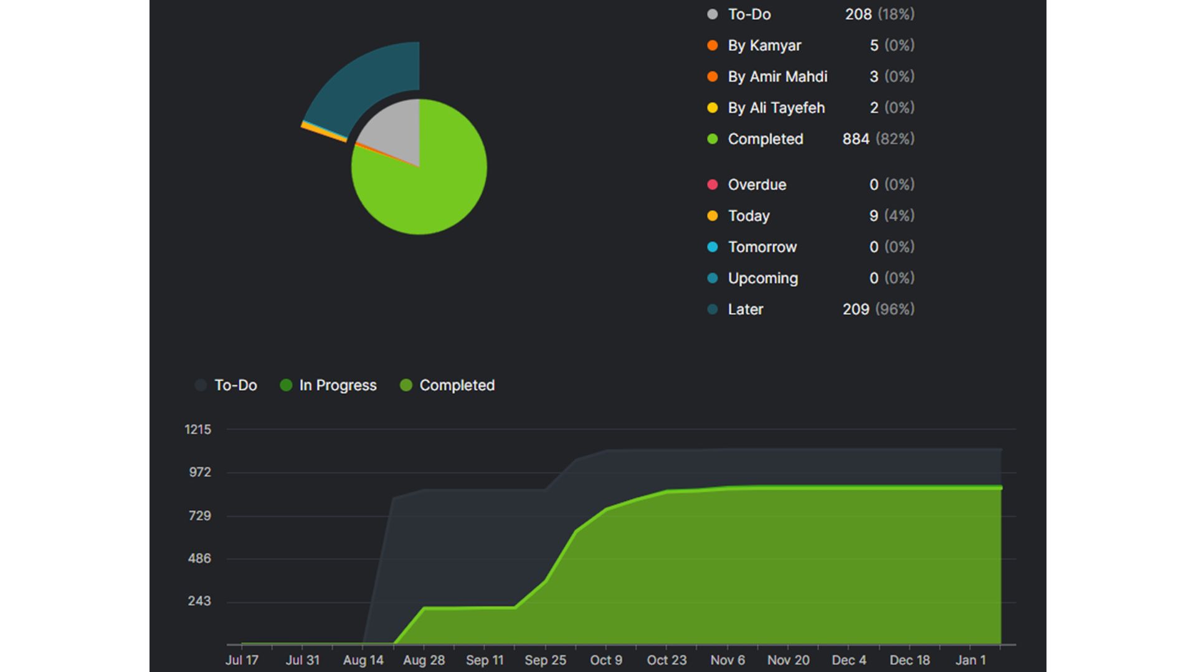Click the Tomorrow cyan legend dot
The width and height of the screenshot is (1196, 672).
(x=713, y=247)
